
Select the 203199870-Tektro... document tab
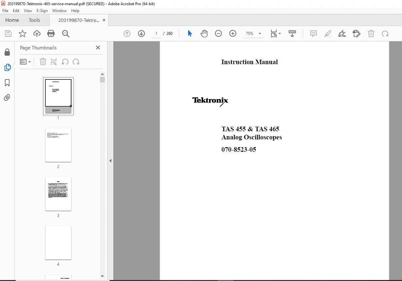point(79,20)
